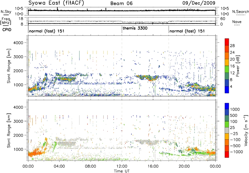Click the date '09/Dec/2009'

(x=199, y=3)
